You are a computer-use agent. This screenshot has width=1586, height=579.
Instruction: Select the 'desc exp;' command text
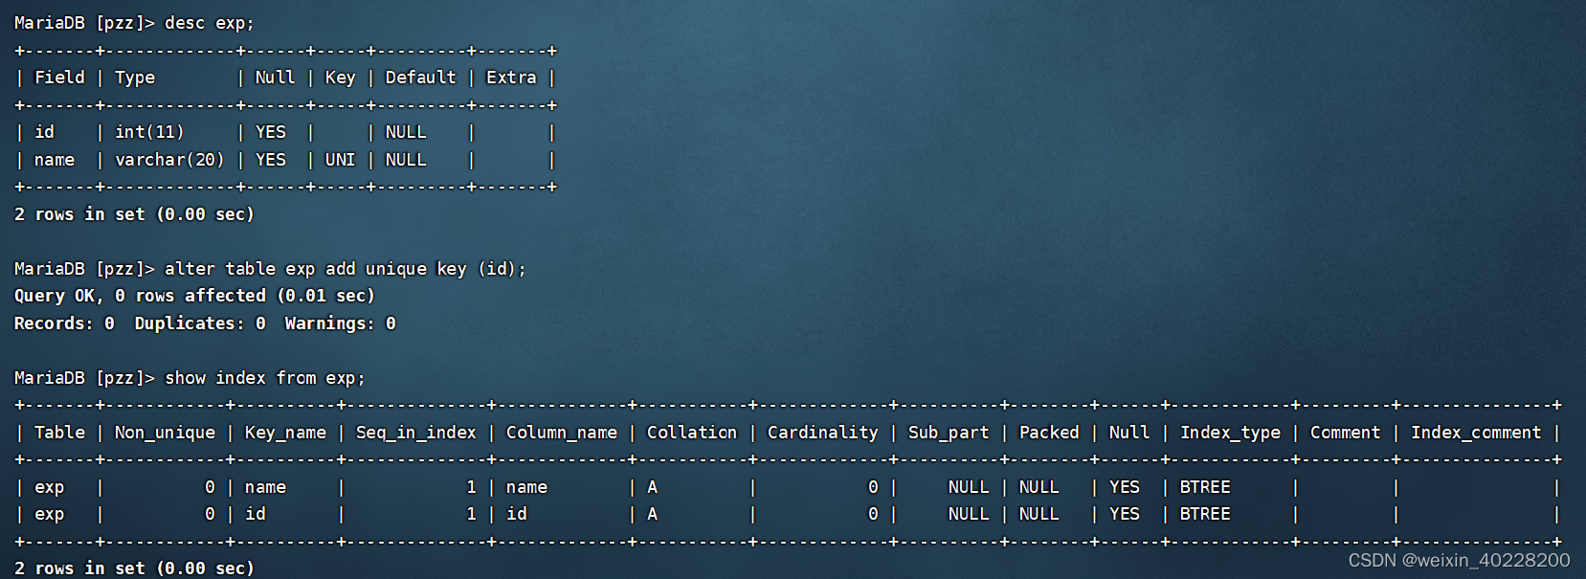point(210,23)
